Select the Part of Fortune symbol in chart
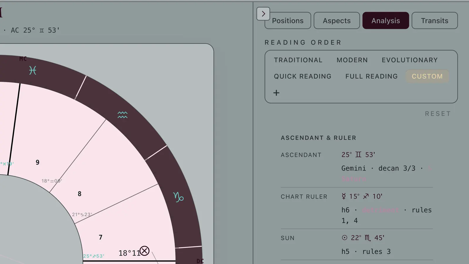Screen dimensions: 469x264 pos(145,251)
